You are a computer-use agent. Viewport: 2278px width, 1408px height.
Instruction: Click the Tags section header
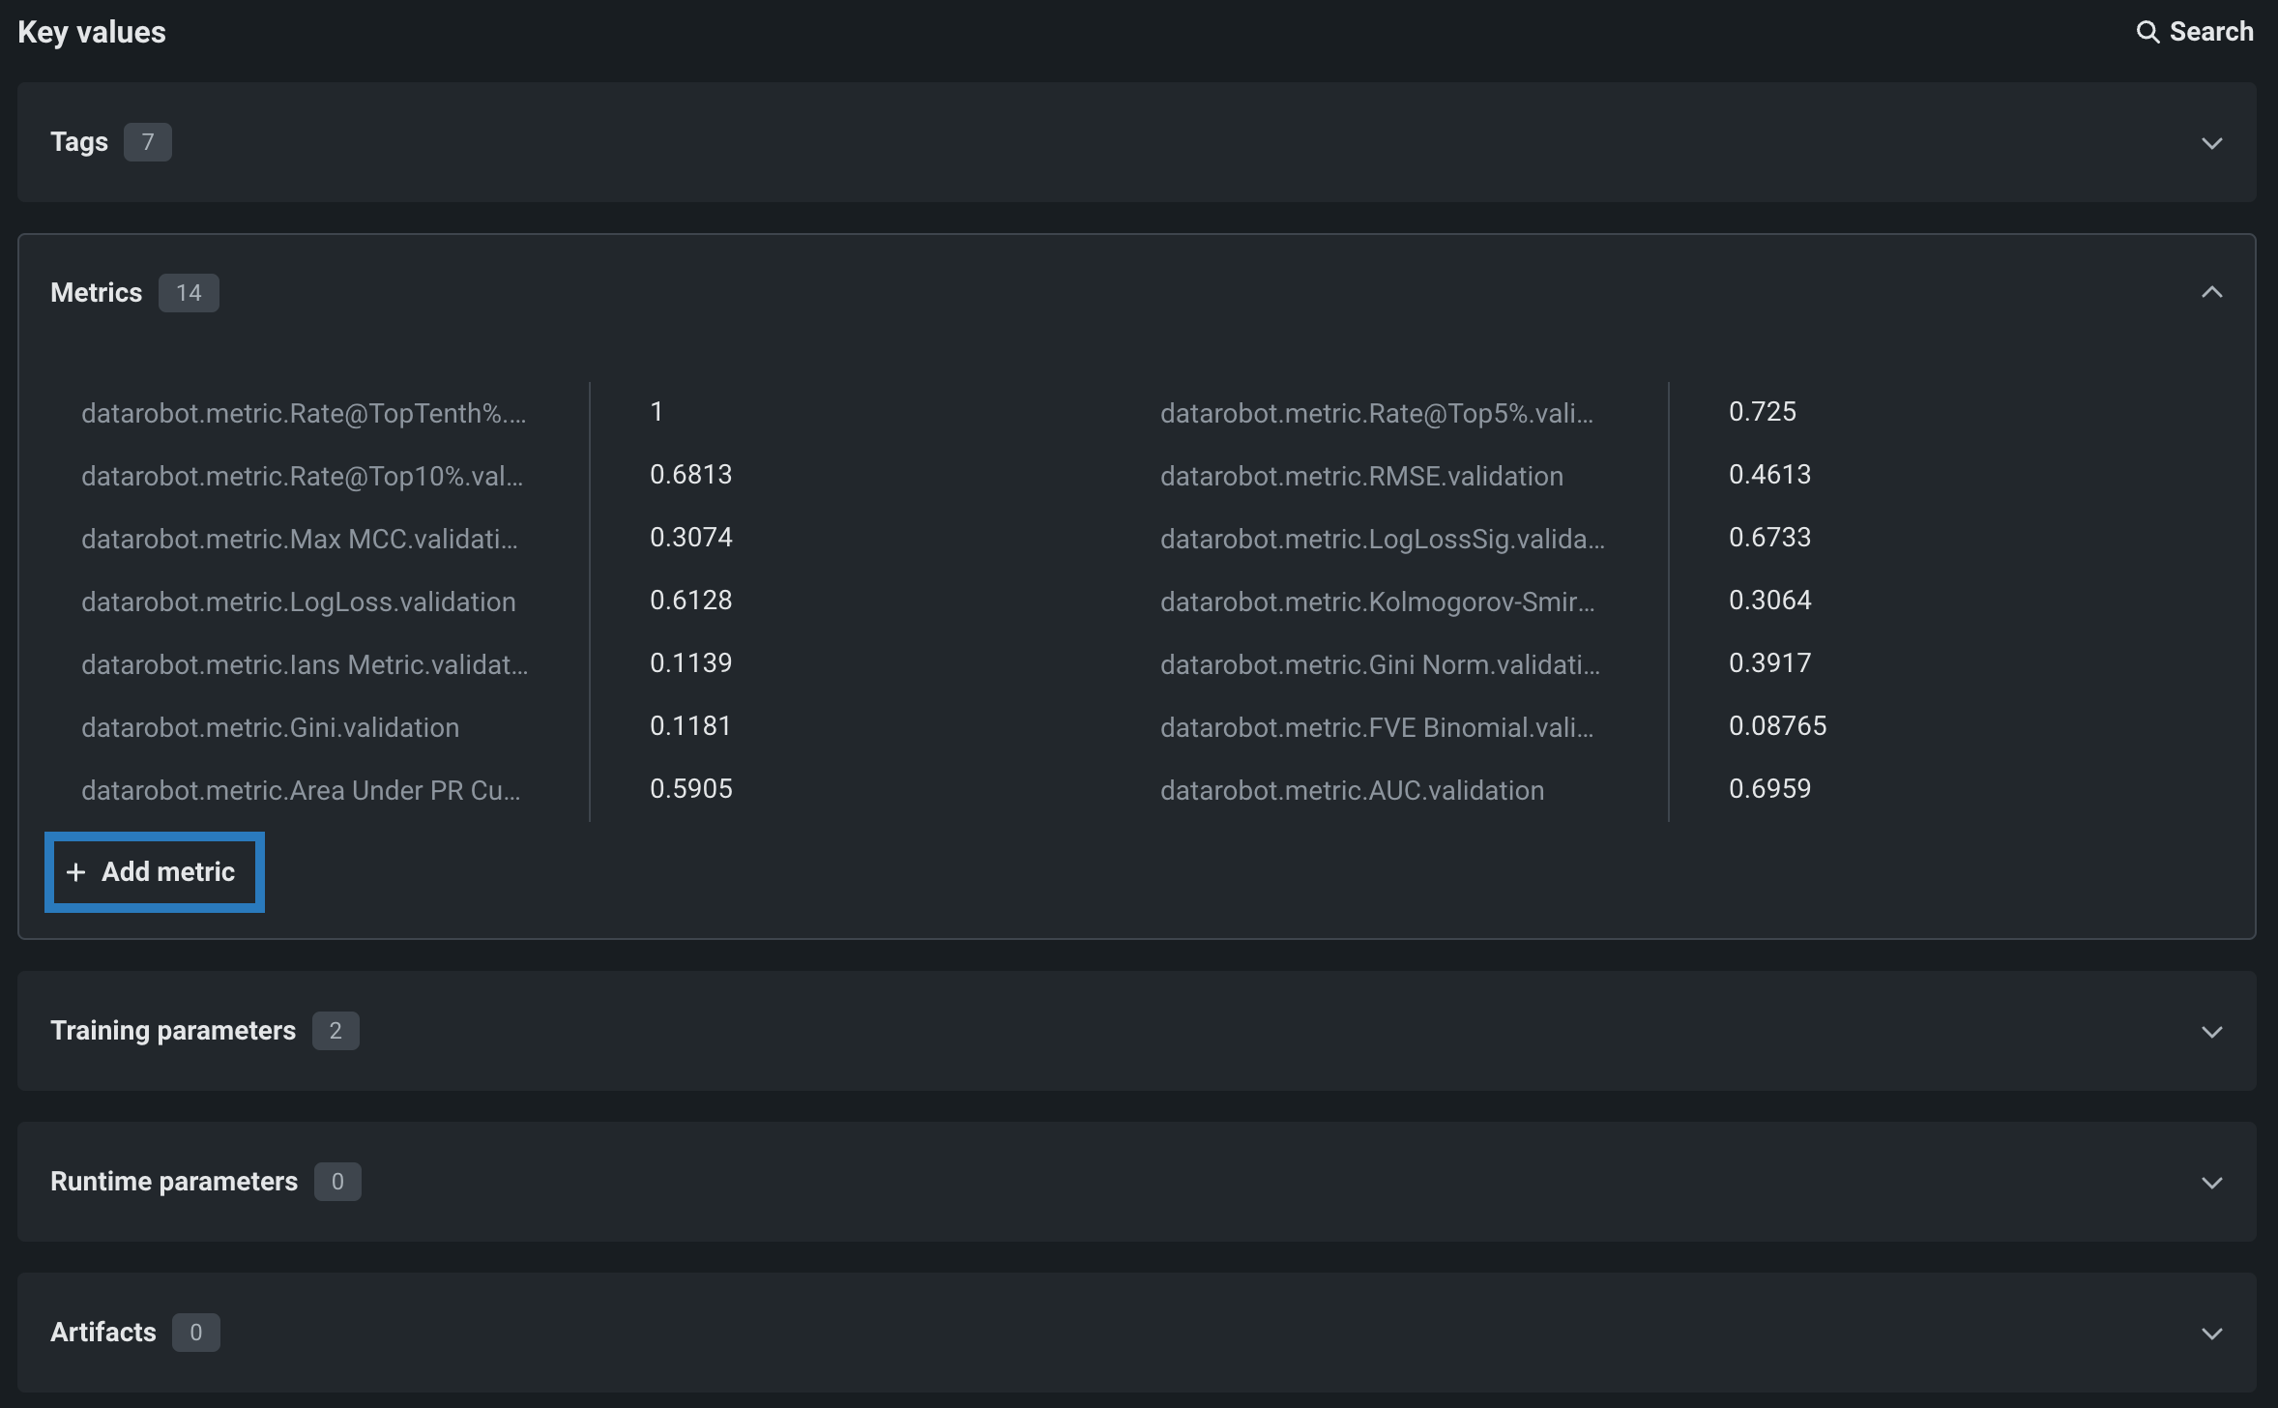tap(79, 142)
